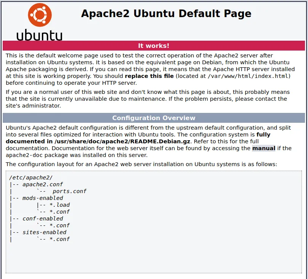Image resolution: width=308 pixels, height=279 pixels.
Task: Click the orange Ubuntu circle logo
Action: tap(40, 15)
